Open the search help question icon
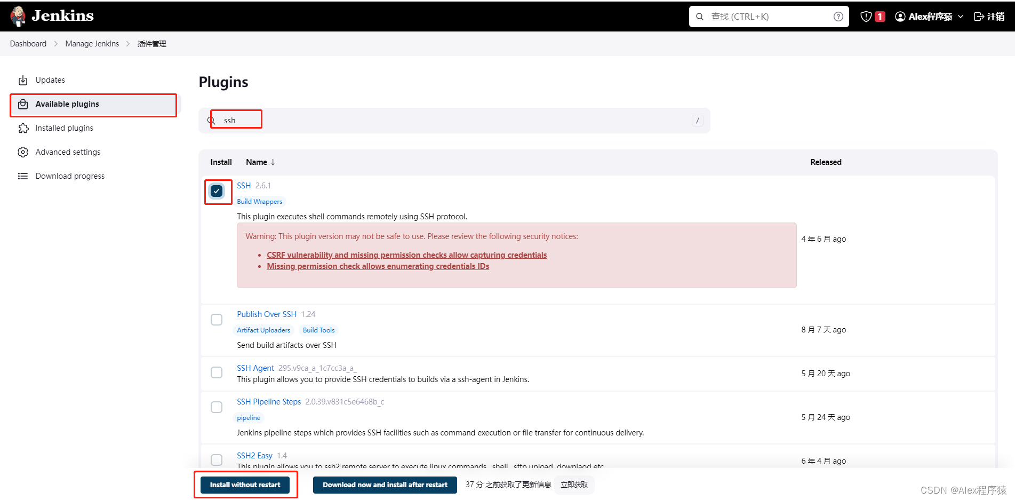 click(838, 17)
